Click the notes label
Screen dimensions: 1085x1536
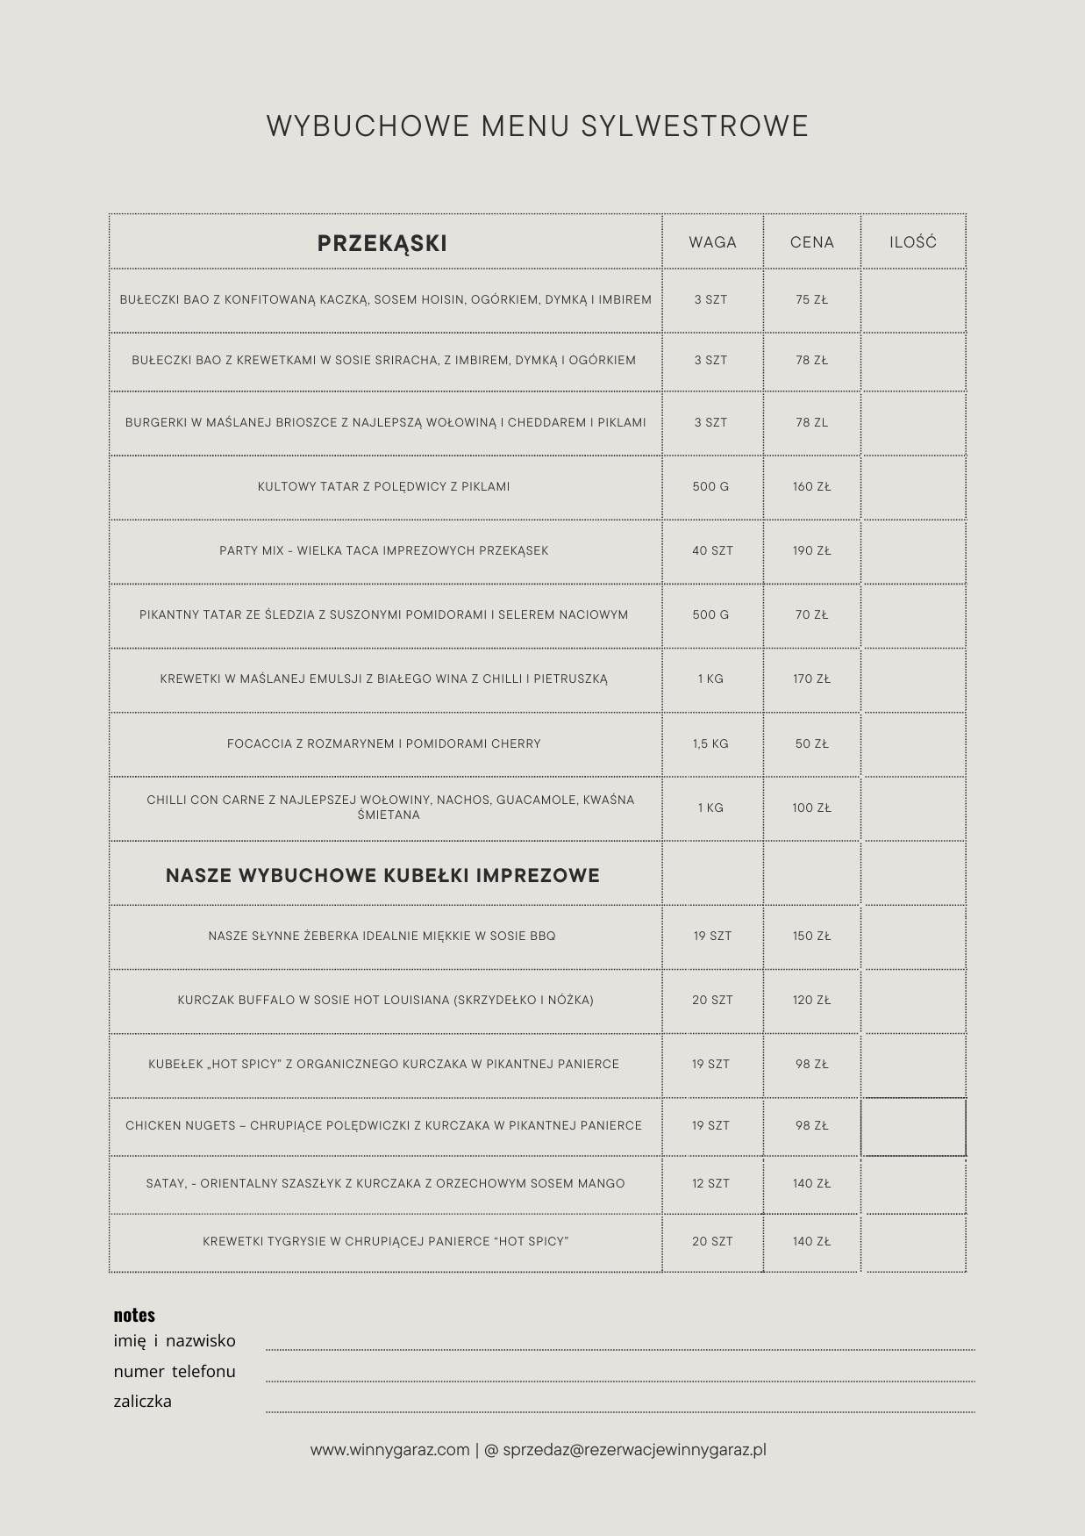click(x=134, y=1315)
